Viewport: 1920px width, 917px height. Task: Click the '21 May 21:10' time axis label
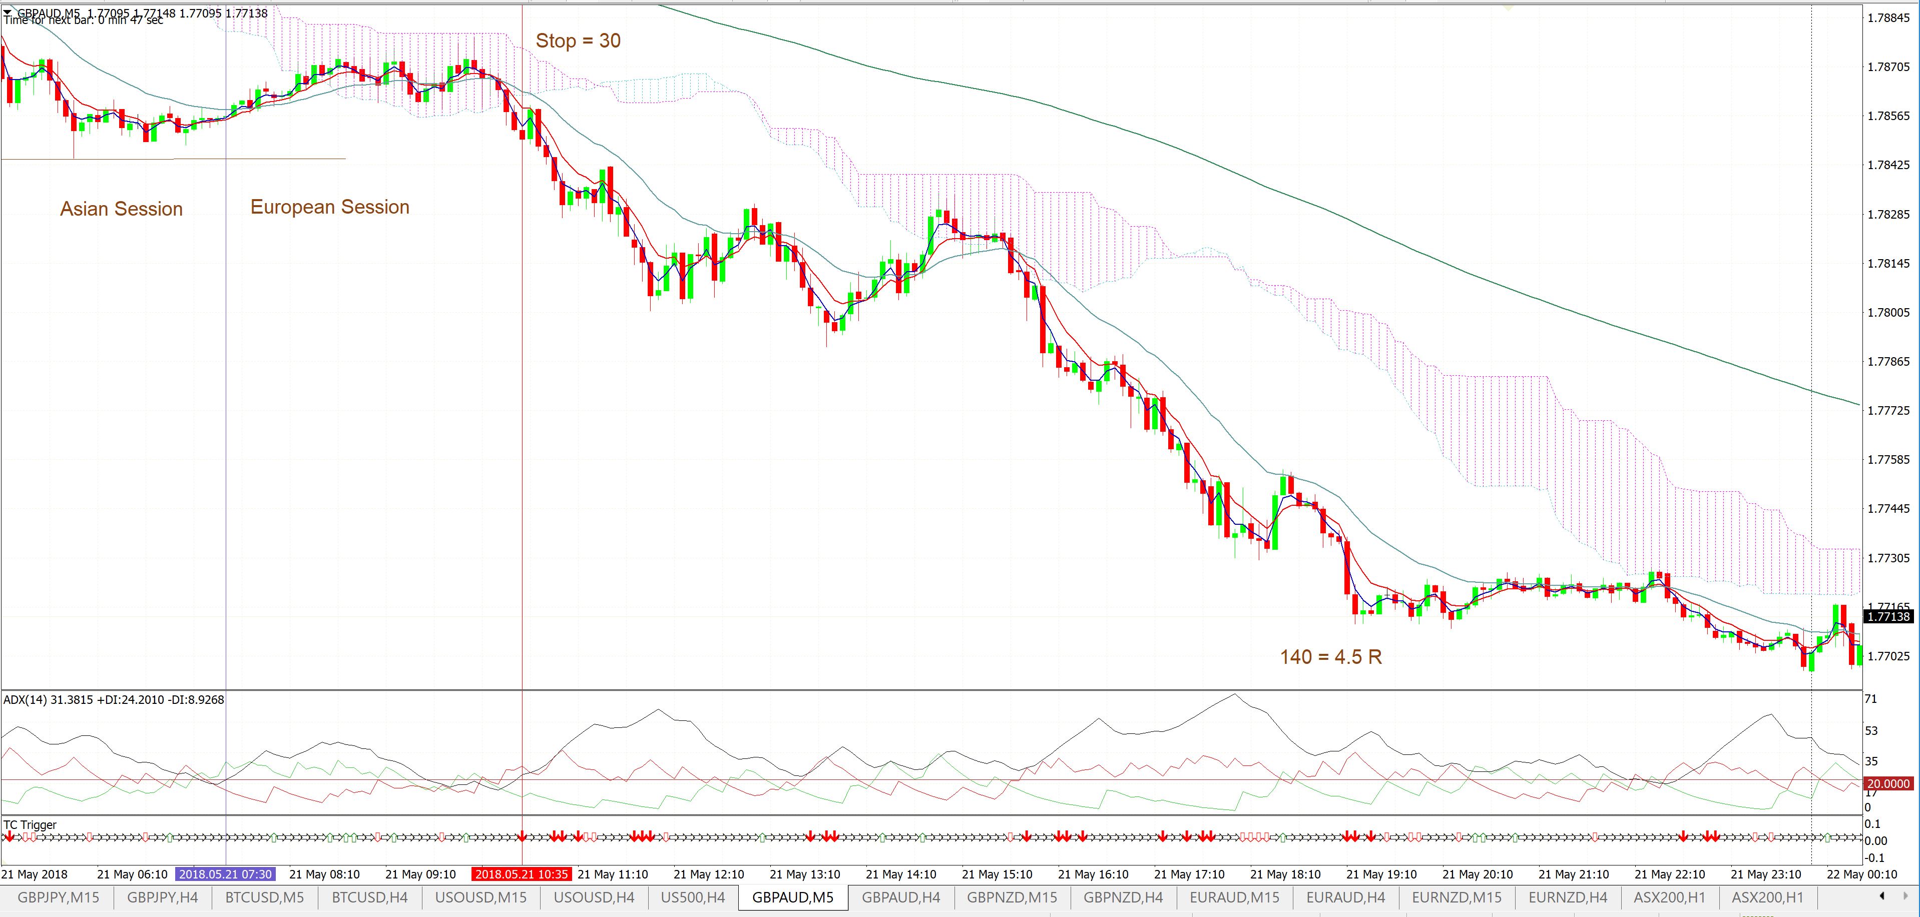pyautogui.click(x=1574, y=874)
